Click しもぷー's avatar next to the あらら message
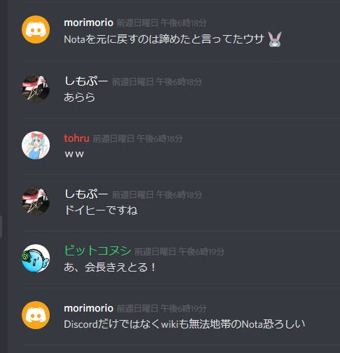The height and width of the screenshot is (353, 340). (36, 88)
